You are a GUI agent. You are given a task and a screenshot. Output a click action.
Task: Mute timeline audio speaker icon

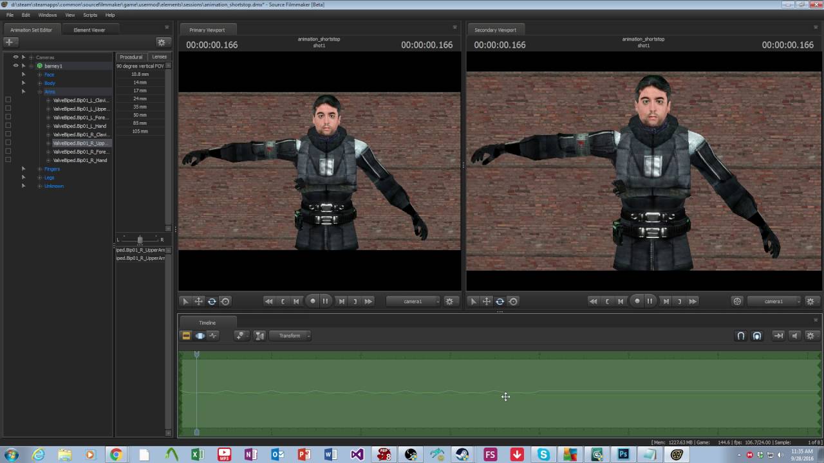click(x=794, y=336)
